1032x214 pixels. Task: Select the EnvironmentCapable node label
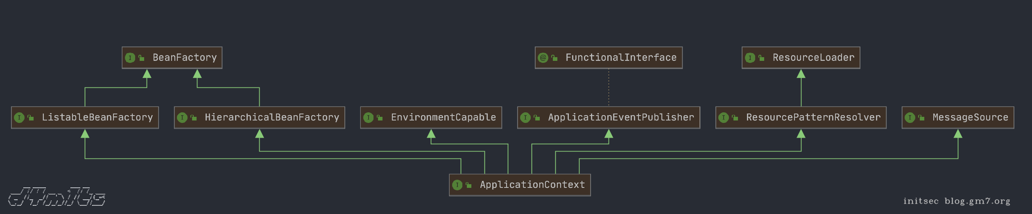443,118
